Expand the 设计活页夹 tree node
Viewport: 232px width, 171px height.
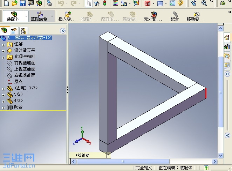[3, 51]
